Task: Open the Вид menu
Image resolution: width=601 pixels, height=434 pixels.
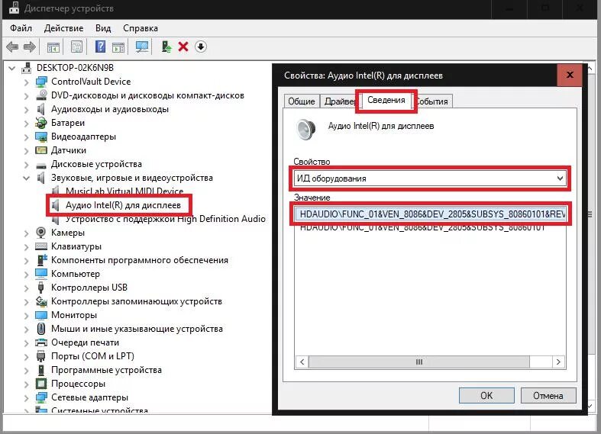Action: [x=103, y=28]
